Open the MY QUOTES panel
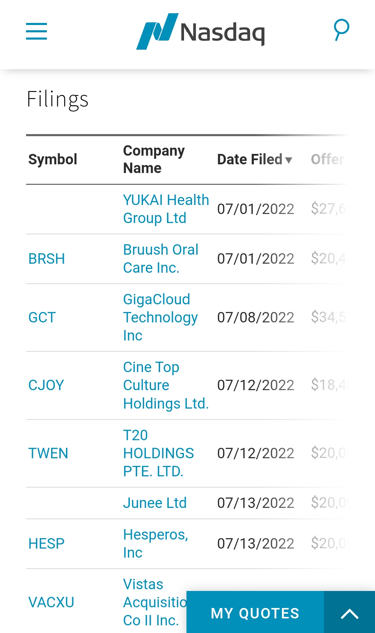Screen dimensions: 375x633 point(255,614)
